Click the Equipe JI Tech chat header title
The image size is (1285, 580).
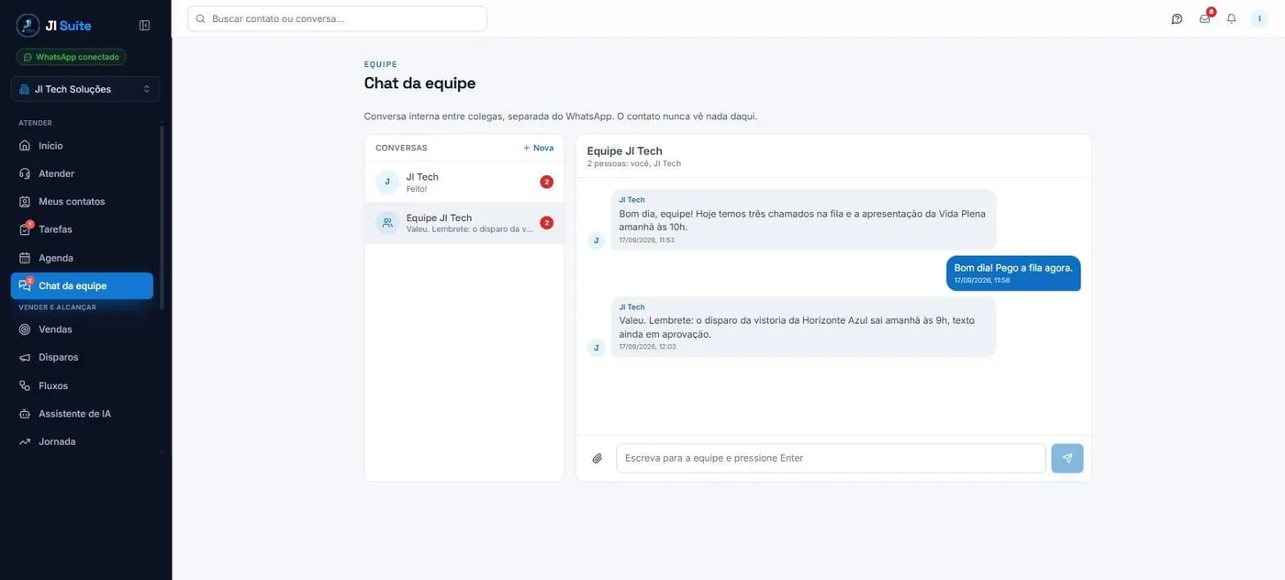(x=624, y=151)
